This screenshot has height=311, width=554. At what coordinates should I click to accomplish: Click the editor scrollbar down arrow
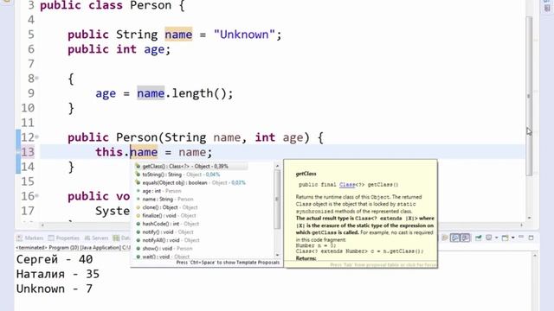click(529, 218)
